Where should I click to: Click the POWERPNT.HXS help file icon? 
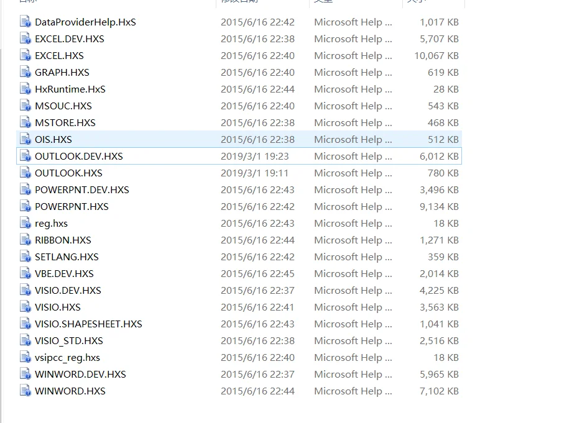pos(25,206)
